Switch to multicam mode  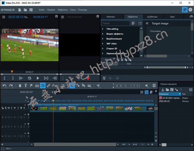(x=151, y=92)
